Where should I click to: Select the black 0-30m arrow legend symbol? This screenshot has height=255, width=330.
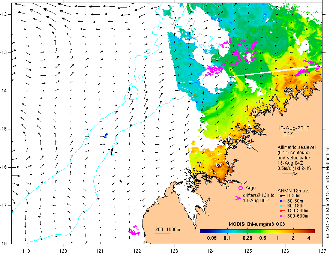click(x=282, y=196)
